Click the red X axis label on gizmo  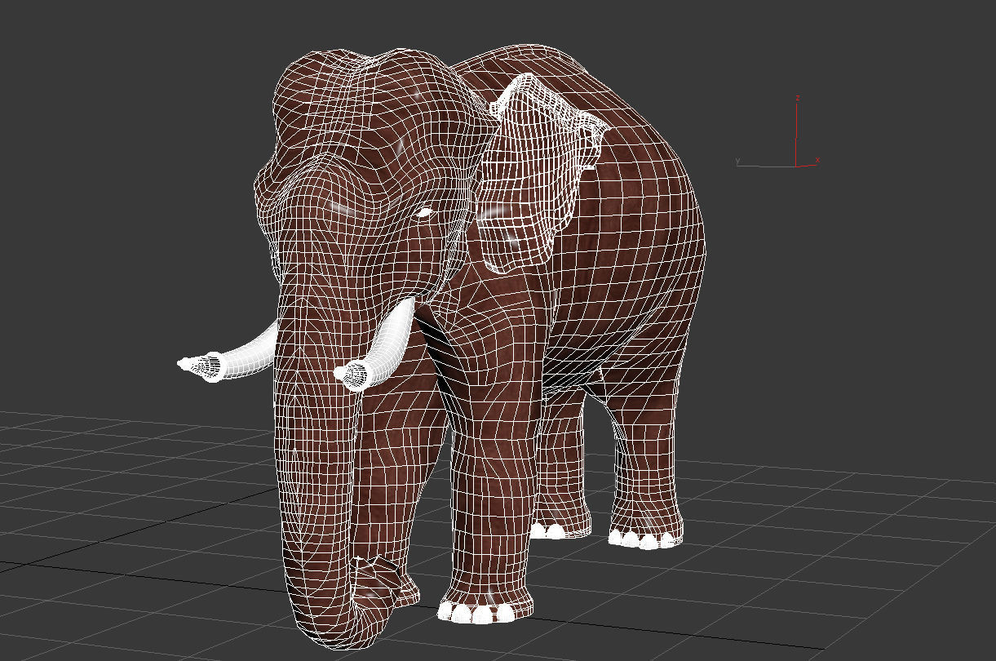click(x=817, y=161)
